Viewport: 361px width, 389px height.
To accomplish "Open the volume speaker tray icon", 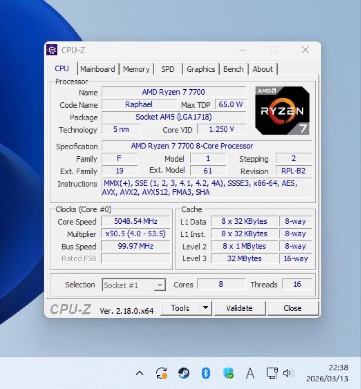I will tap(289, 373).
